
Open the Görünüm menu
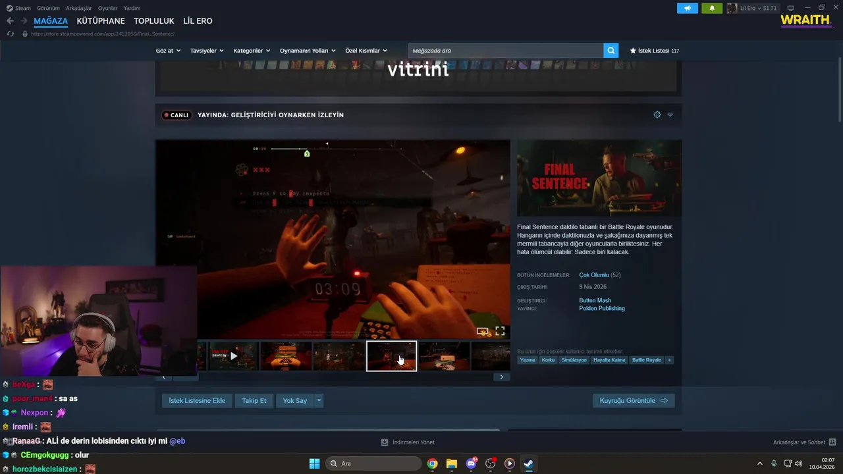pyautogui.click(x=48, y=8)
